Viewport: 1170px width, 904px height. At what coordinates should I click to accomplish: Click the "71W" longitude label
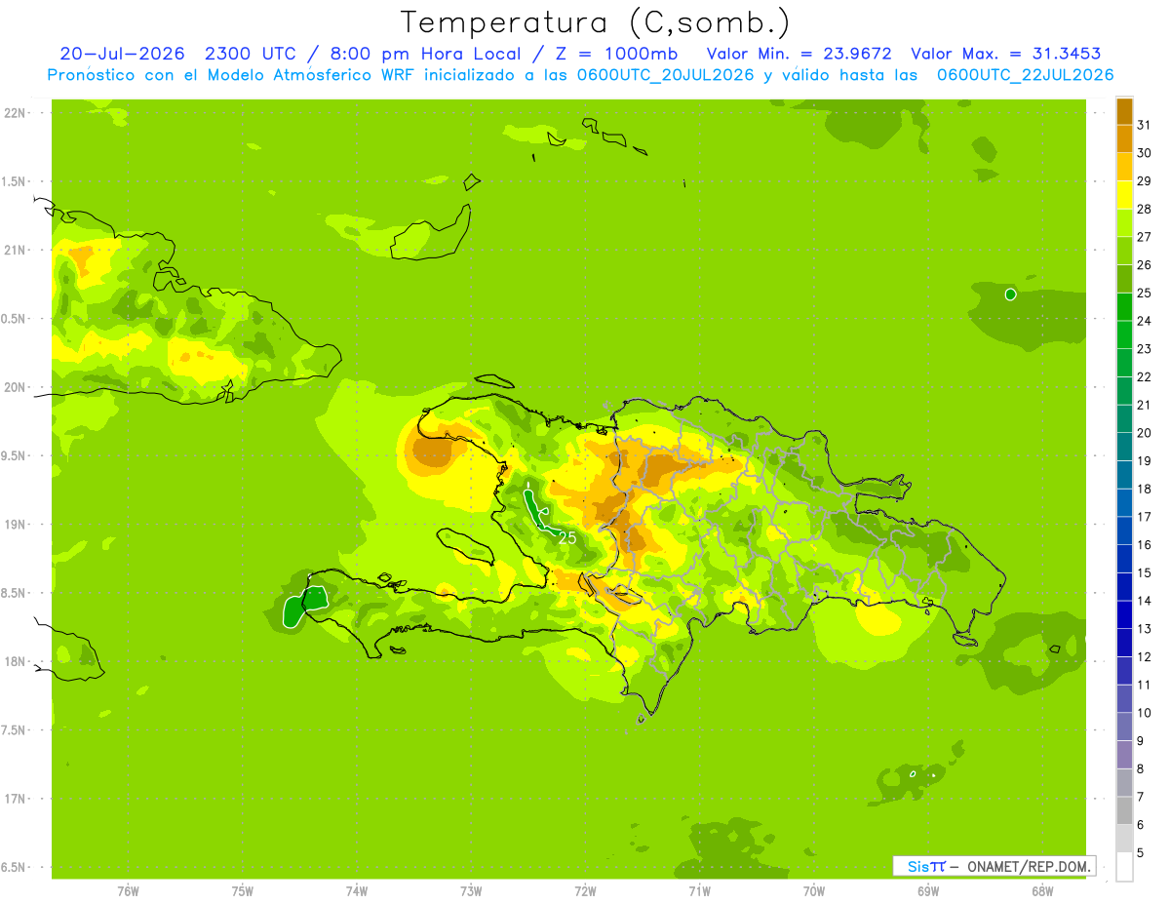pyautogui.click(x=699, y=891)
